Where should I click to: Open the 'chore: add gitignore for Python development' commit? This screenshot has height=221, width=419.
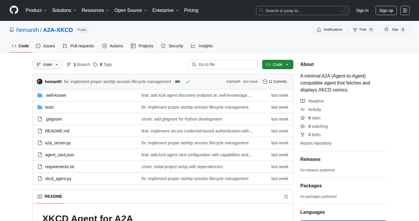tap(182, 119)
